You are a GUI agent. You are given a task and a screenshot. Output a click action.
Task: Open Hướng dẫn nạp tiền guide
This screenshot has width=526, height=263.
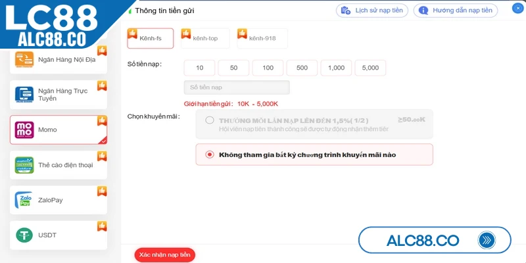click(456, 11)
